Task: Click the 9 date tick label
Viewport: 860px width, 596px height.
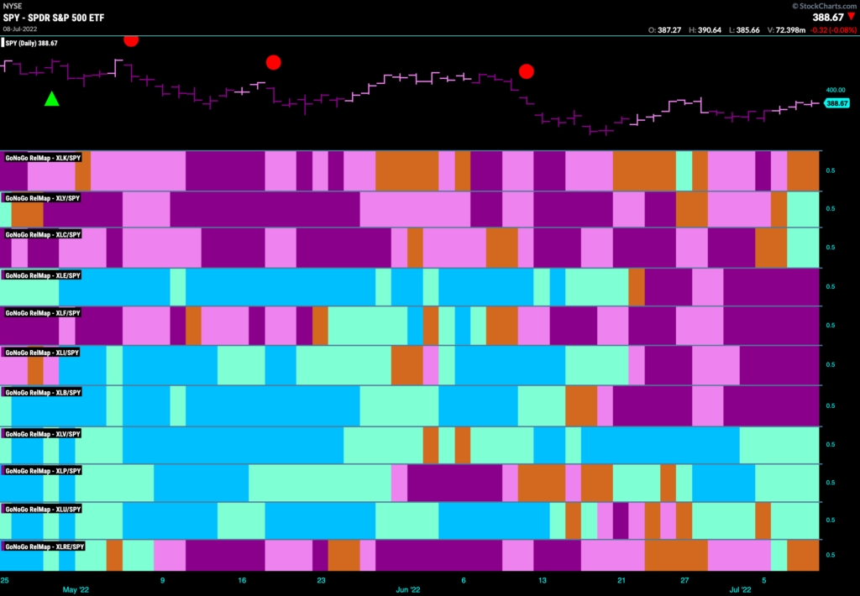Action: (x=162, y=580)
